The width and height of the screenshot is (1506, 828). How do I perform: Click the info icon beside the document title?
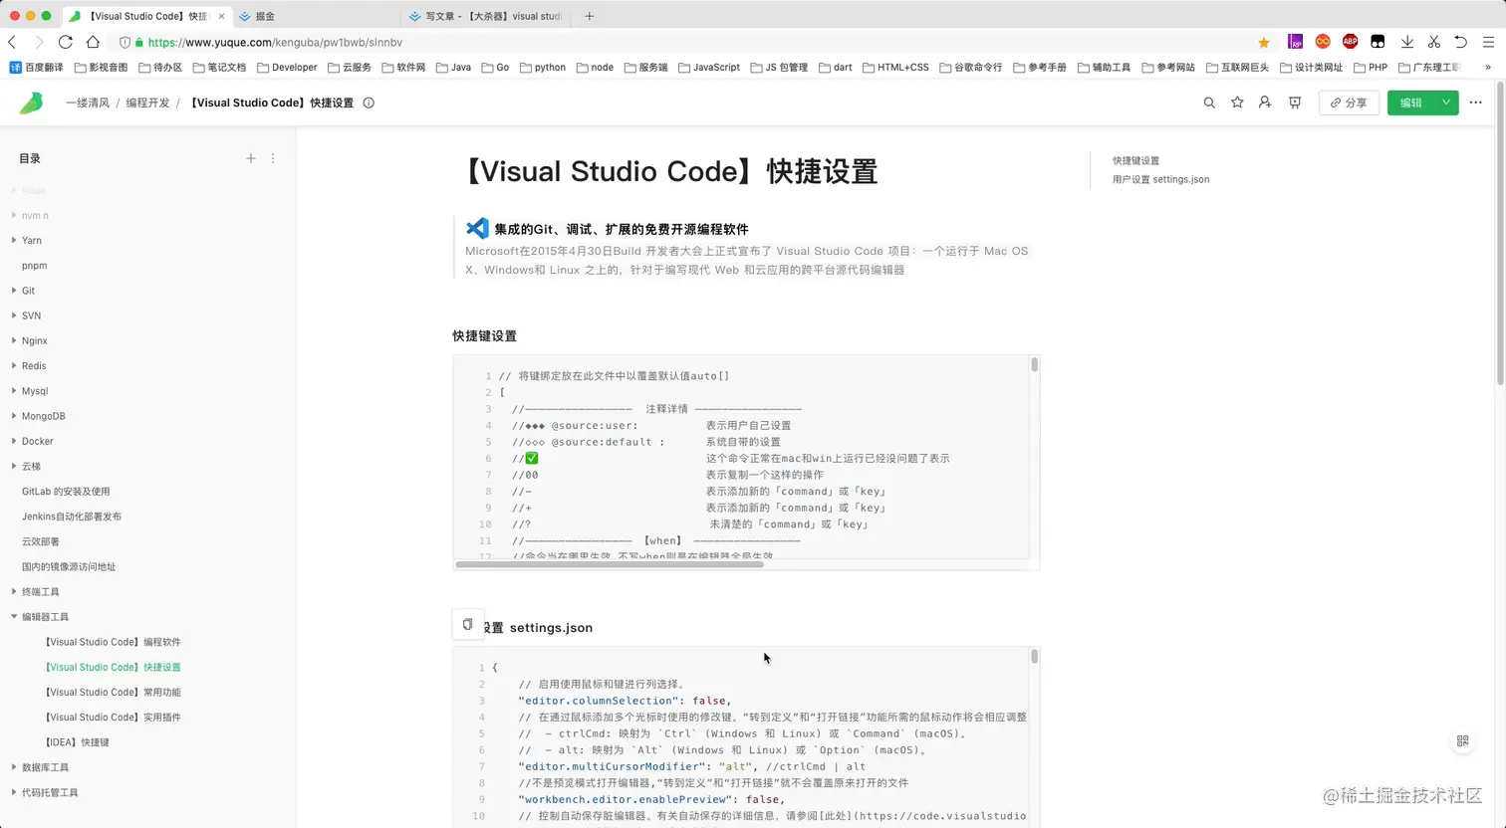[369, 103]
